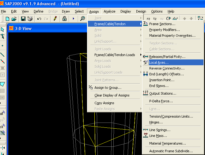
Task: Click the rz view toolbar button
Action: pyautogui.click(x=148, y=19)
